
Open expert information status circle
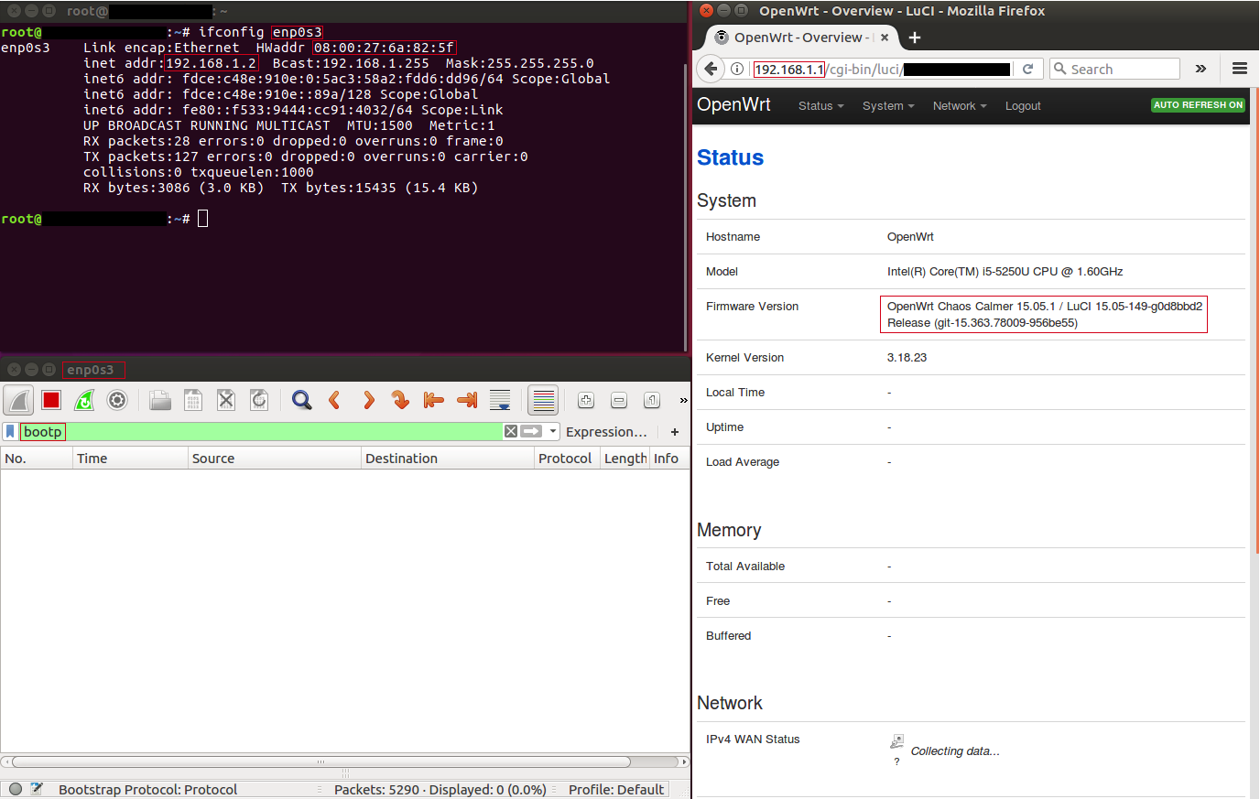[x=16, y=789]
